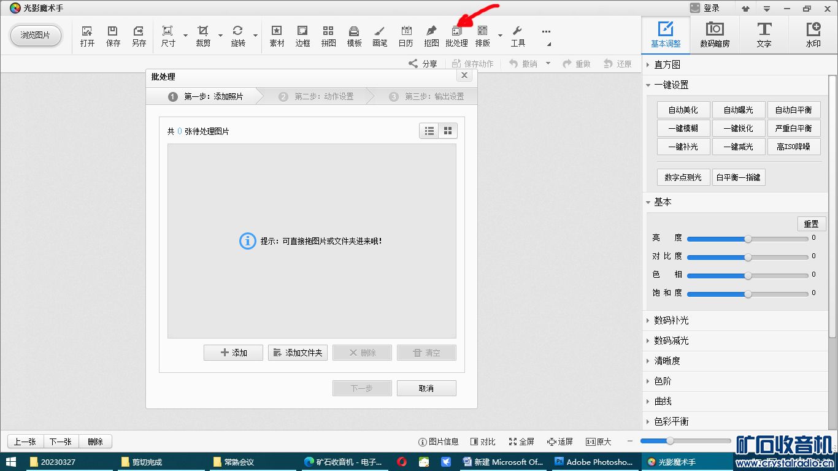Open the 水印 watermark tab
The width and height of the screenshot is (838, 471).
[x=813, y=35]
